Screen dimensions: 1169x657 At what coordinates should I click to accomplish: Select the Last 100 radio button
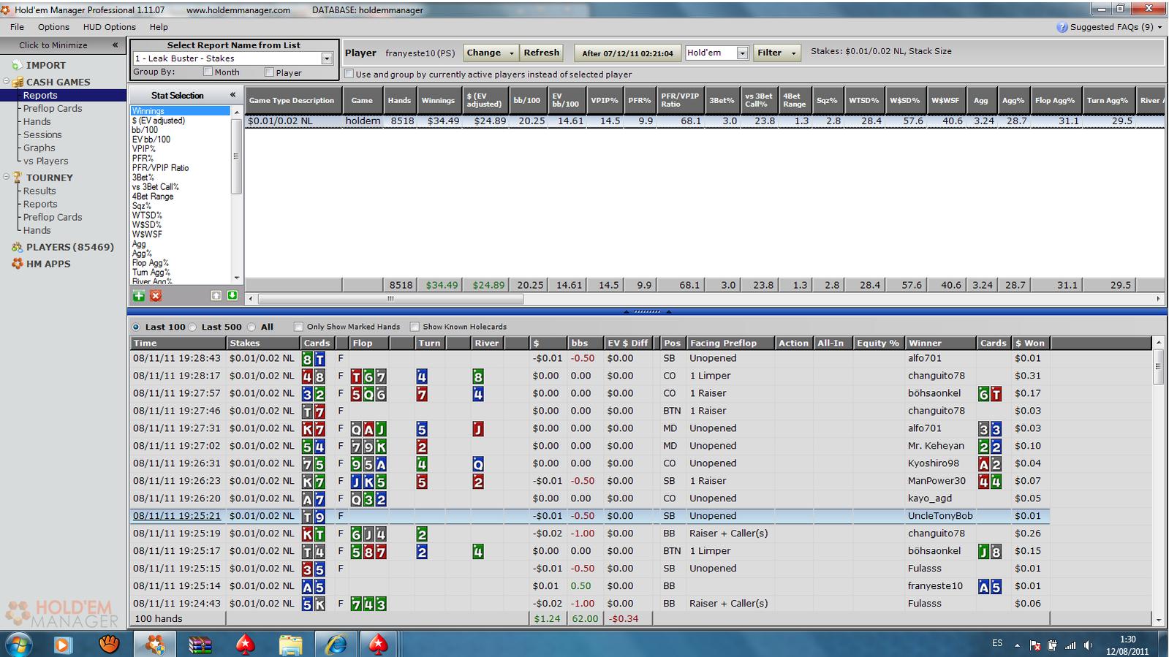pyautogui.click(x=136, y=327)
